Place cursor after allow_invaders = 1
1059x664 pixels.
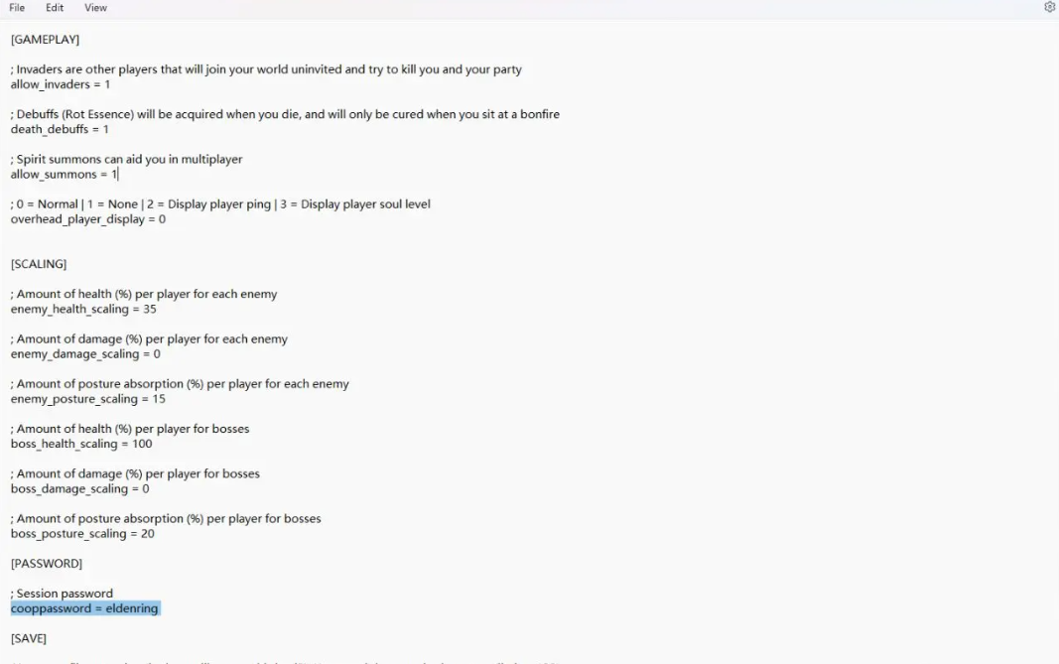[x=111, y=84]
